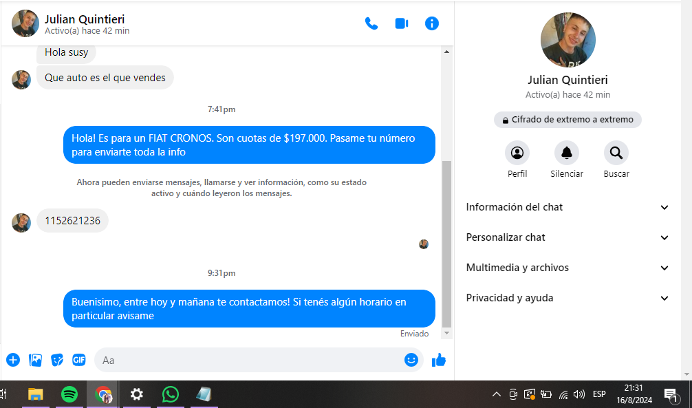Search the conversation with Buscar icon
Image resolution: width=692 pixels, height=408 pixels.
[x=616, y=153]
